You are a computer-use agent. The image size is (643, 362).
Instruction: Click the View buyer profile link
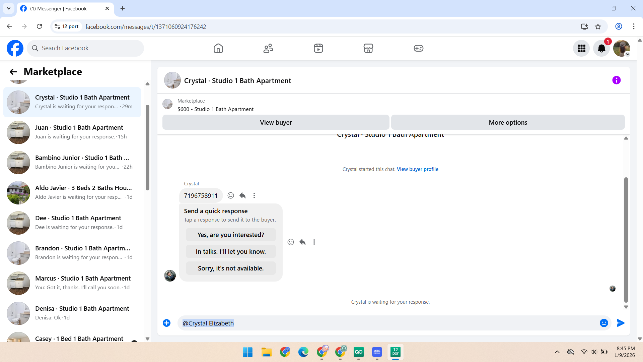click(417, 169)
